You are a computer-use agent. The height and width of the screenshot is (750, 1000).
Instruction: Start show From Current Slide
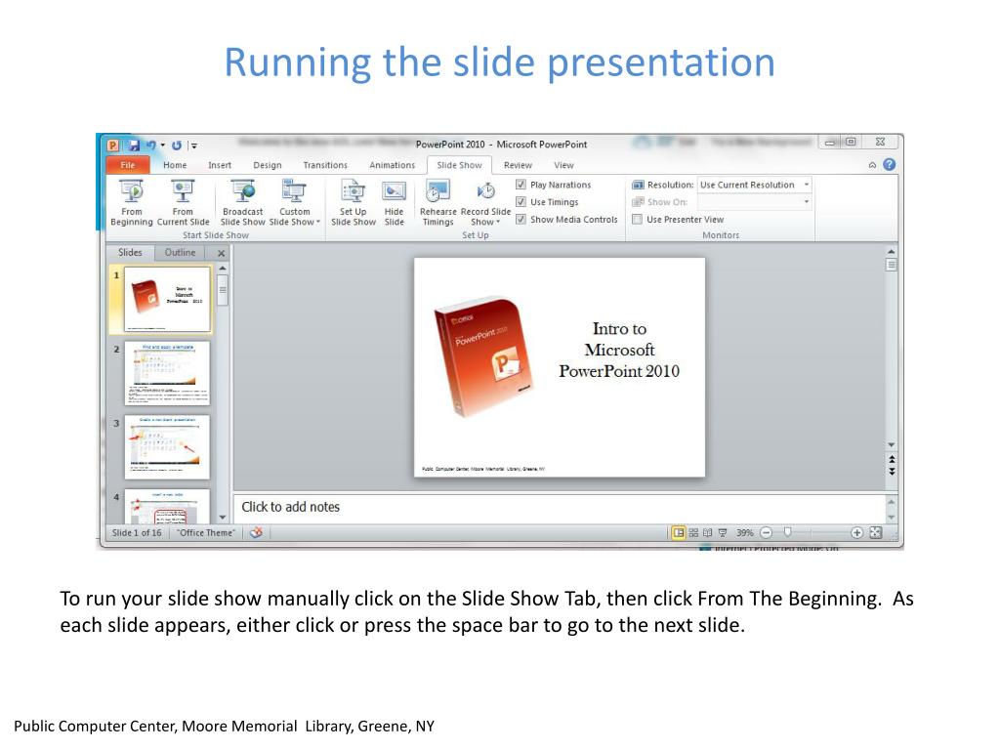[x=183, y=202]
